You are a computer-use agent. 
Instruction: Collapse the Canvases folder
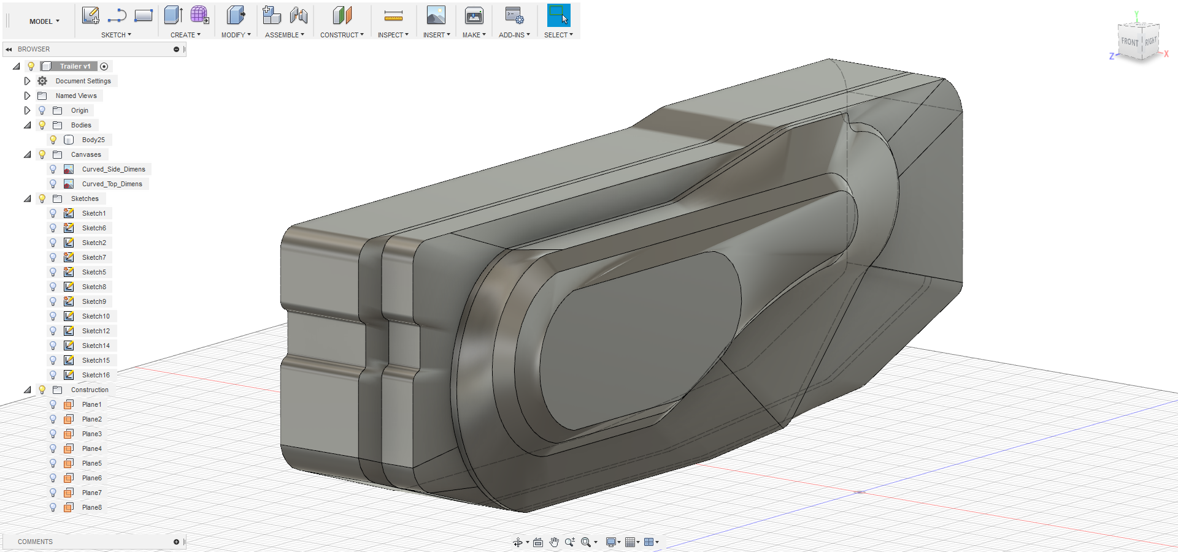point(27,154)
